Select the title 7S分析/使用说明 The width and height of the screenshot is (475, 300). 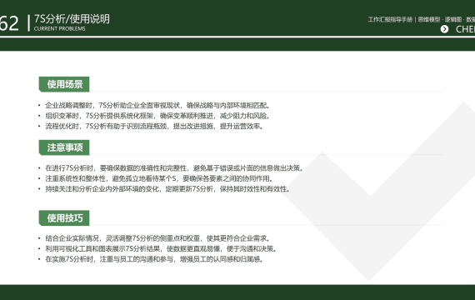(72, 19)
